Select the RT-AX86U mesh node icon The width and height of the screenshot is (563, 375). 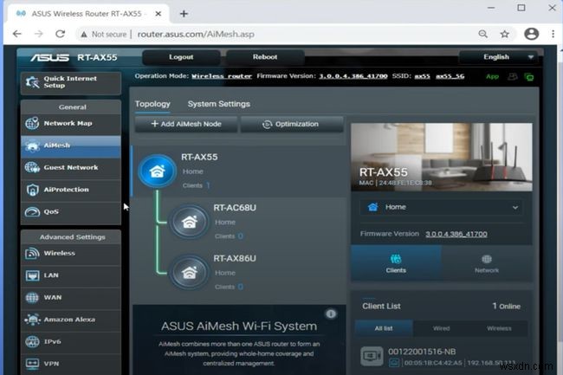(x=189, y=273)
